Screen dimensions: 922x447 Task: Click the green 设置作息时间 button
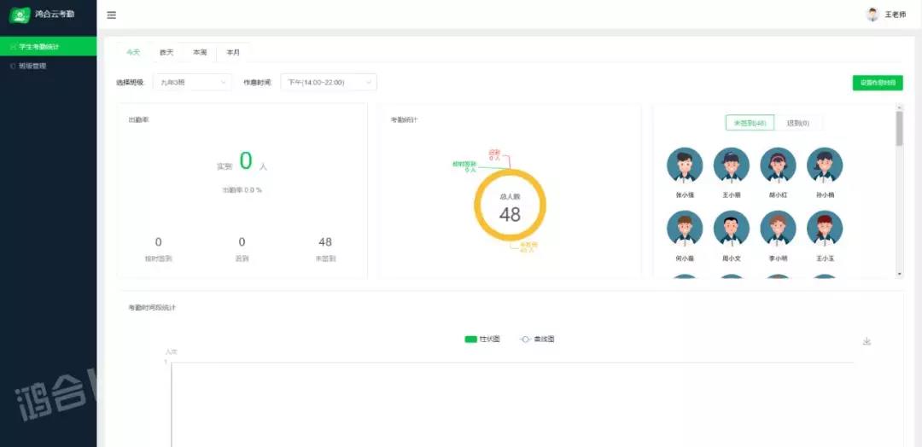(877, 83)
